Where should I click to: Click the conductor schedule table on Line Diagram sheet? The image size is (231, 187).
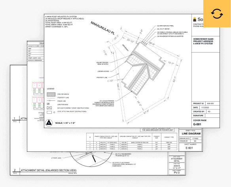[x=132, y=142]
